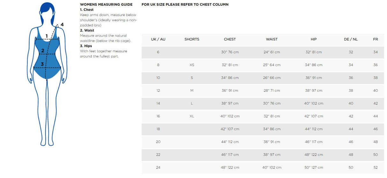Viewport: 387px width, 178px height.
Task: Click marker number 4 near shoulder
Action: [x=62, y=25]
